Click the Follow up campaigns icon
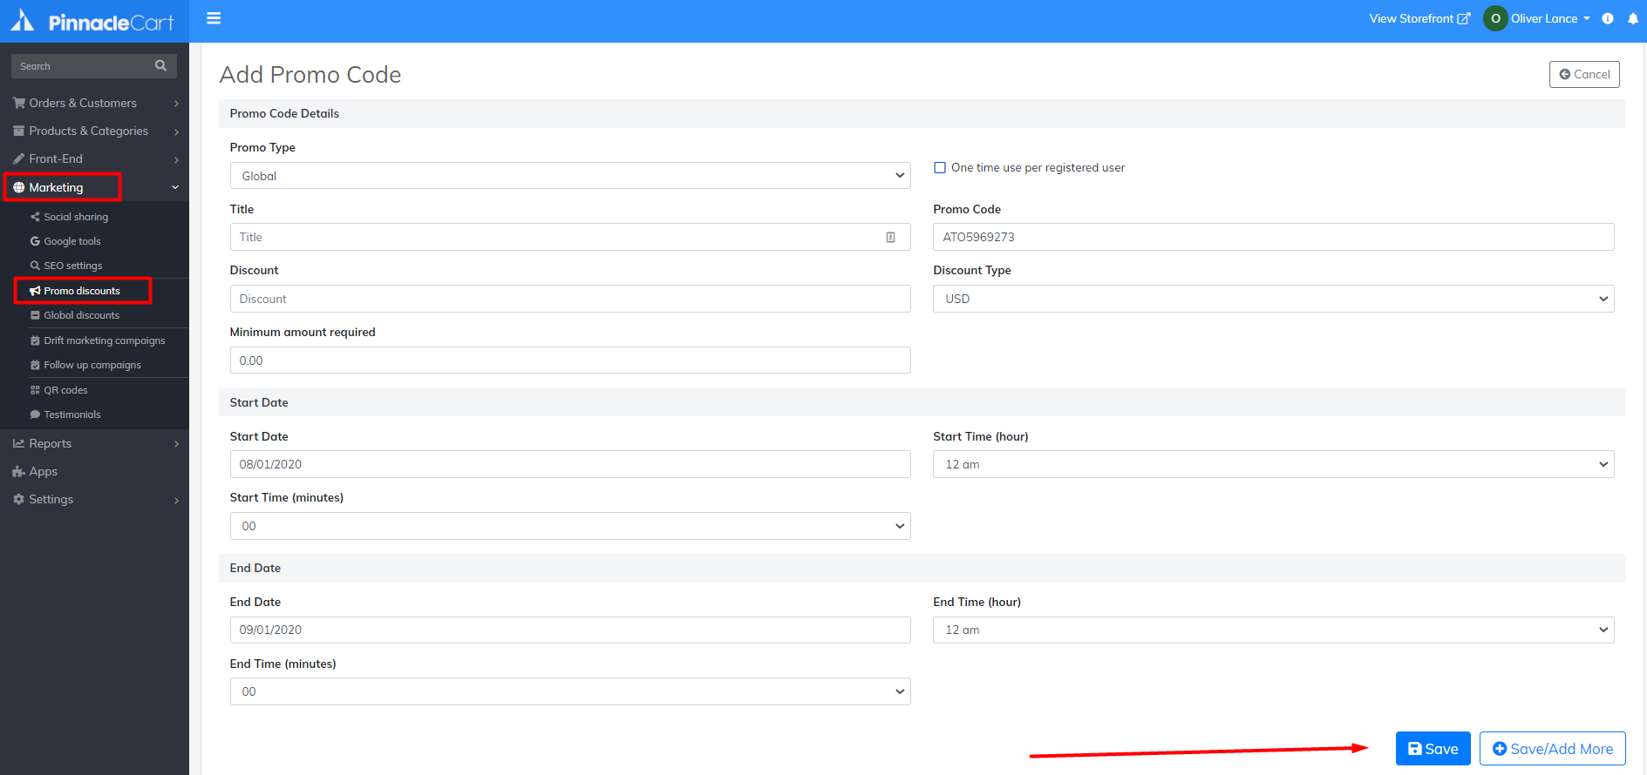The image size is (1647, 775). tap(35, 365)
